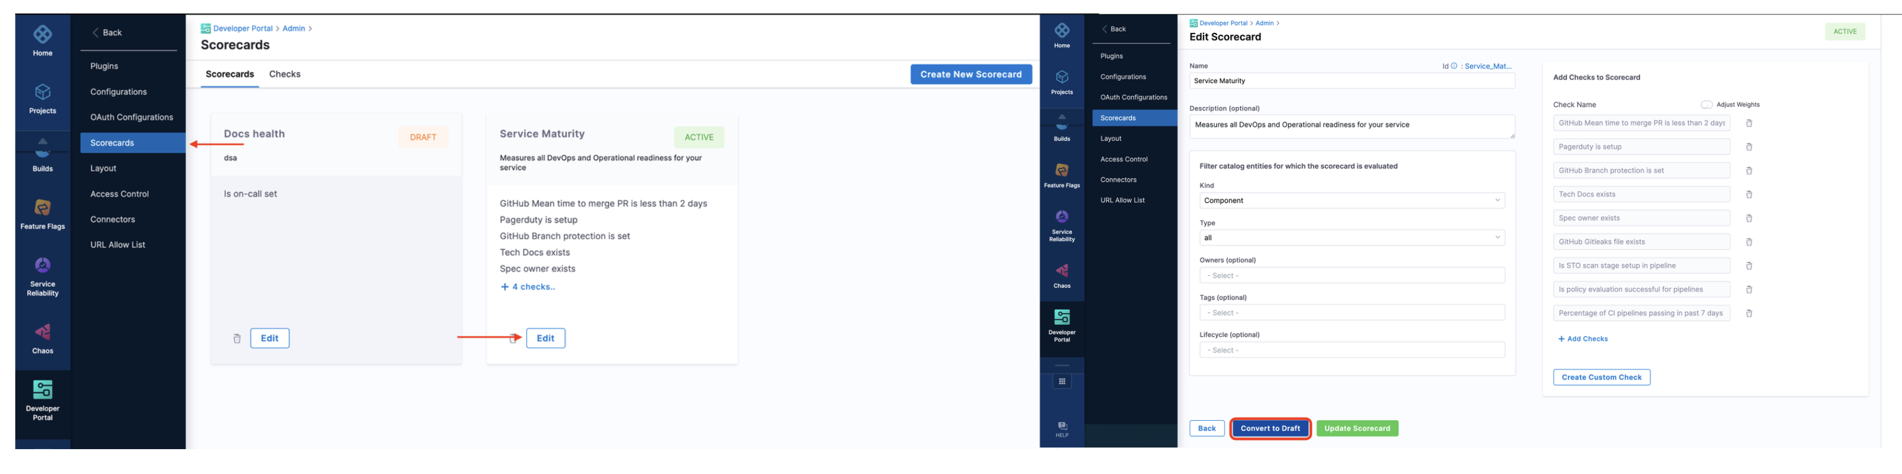Screen dimensions: 1902x474
Task: Delete the Docs health scorecard via trash icon
Action: 237,339
